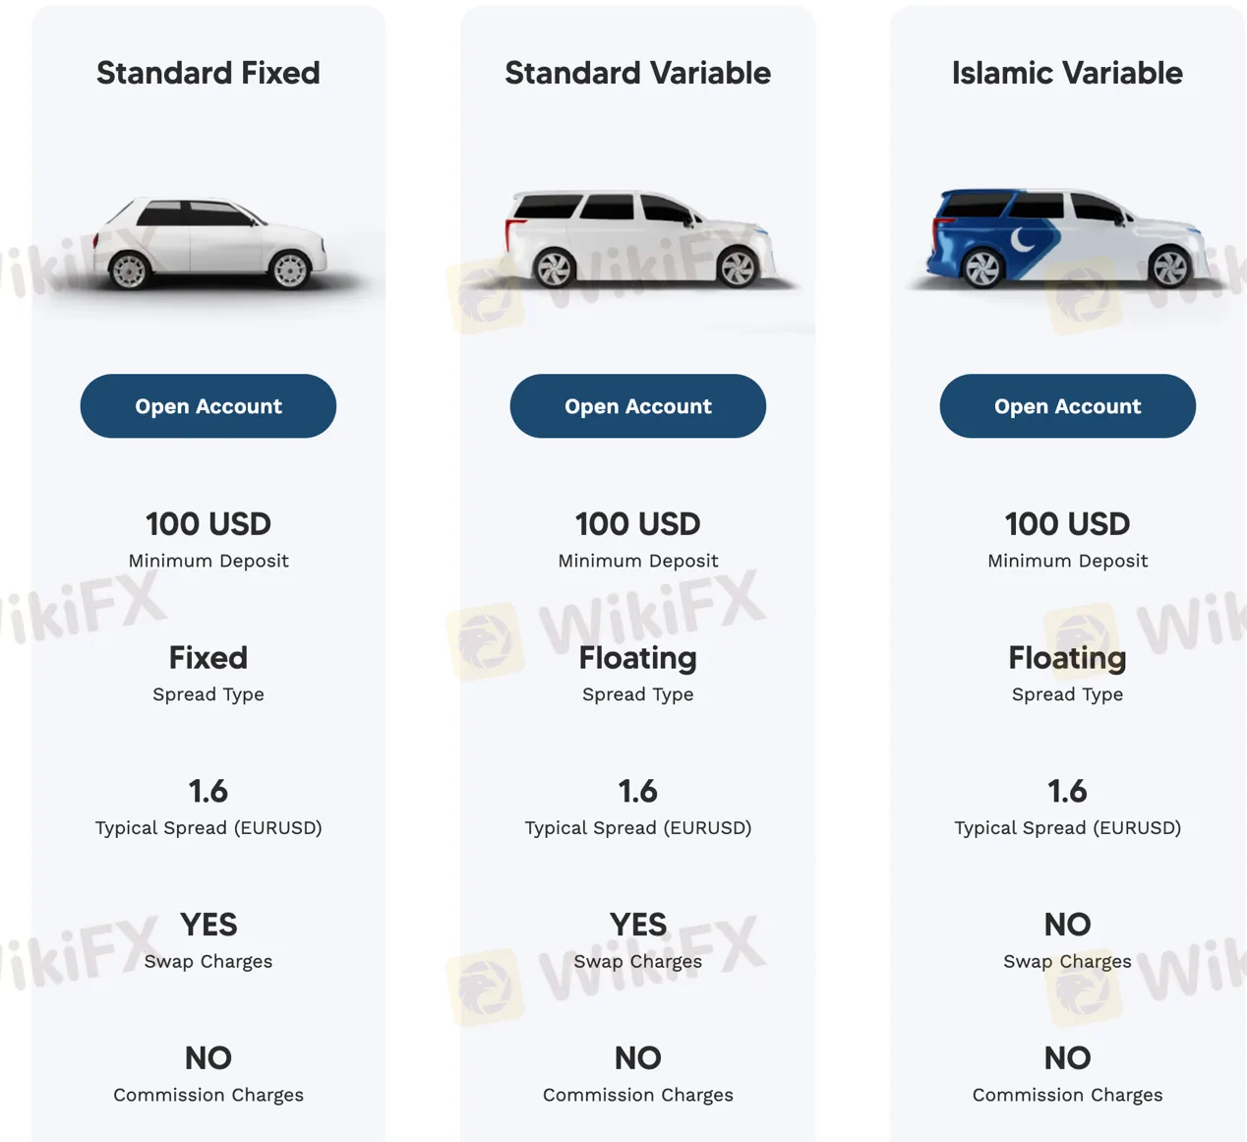Viewport: 1247px width, 1142px height.
Task: Open Account under Islamic Variable
Action: tap(1068, 406)
